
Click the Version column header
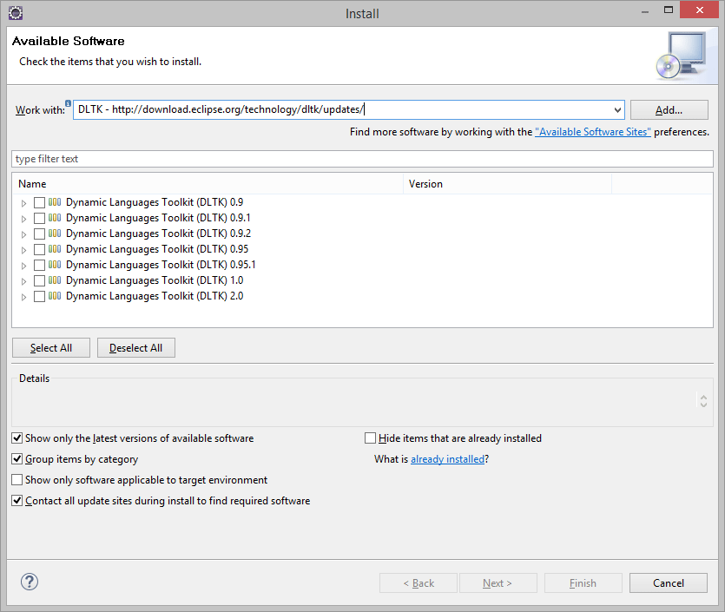[x=508, y=184]
